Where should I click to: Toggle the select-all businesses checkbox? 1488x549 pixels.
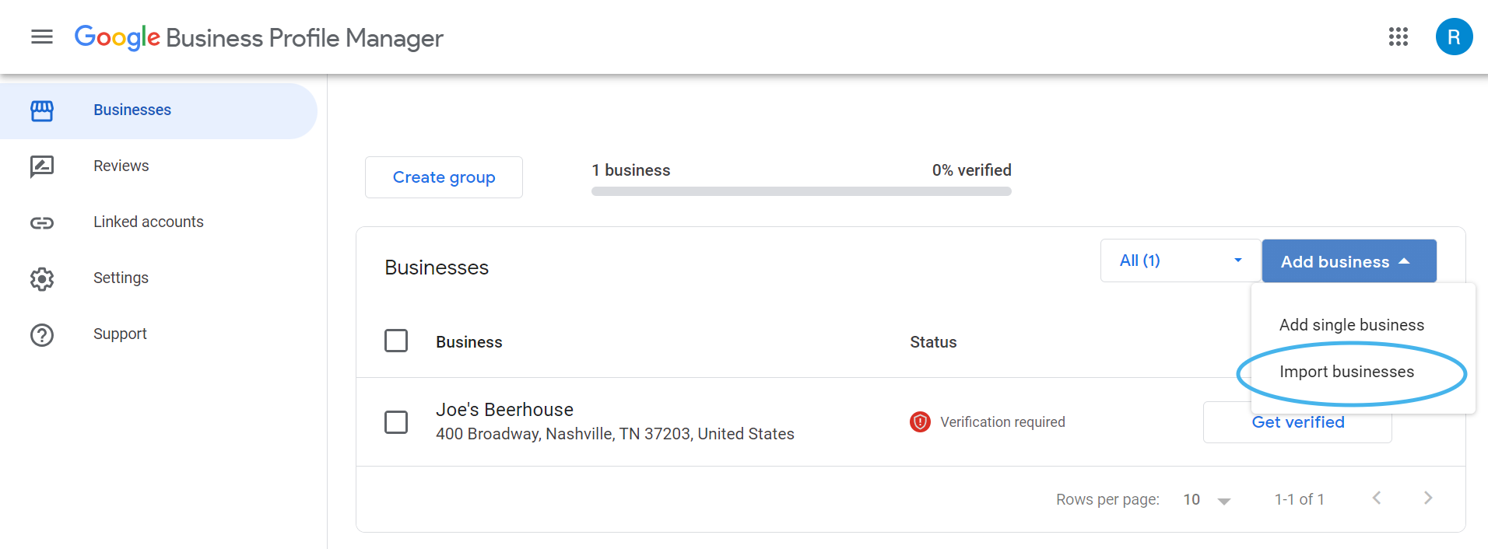(x=396, y=341)
